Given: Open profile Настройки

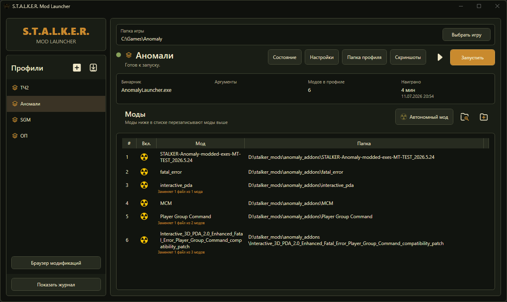Looking at the screenshot, I should click(x=322, y=57).
